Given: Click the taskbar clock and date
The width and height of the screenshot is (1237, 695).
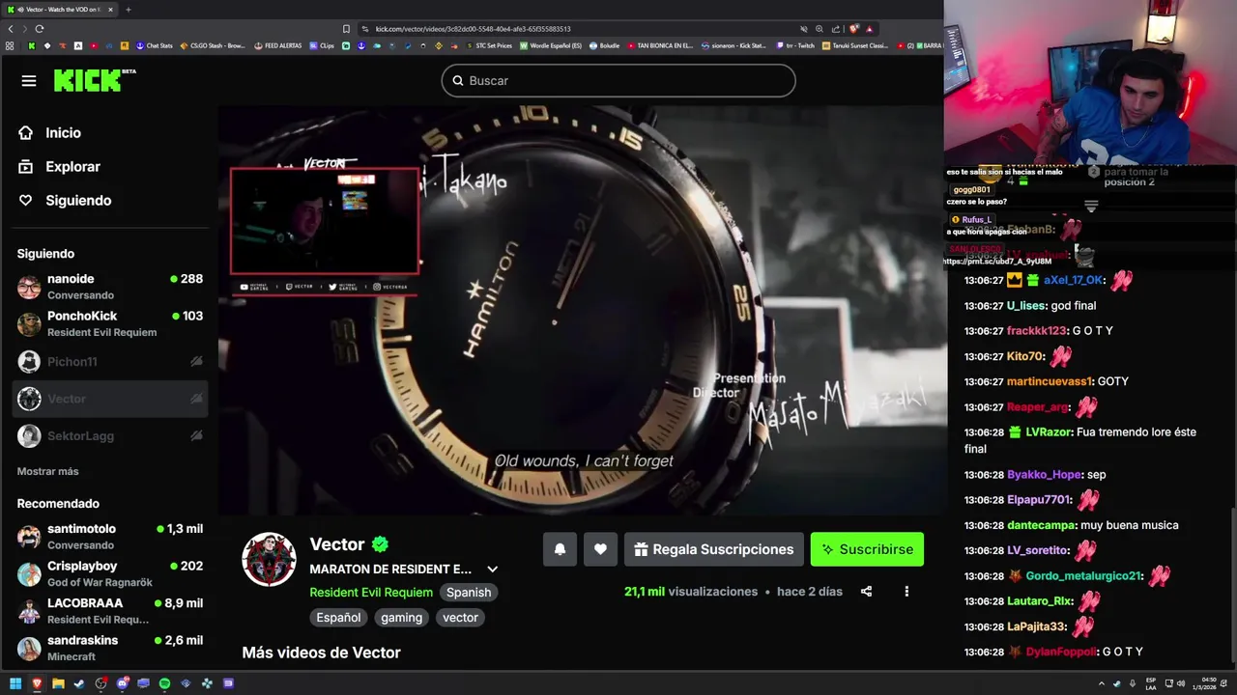Looking at the screenshot, I should click(1204, 683).
